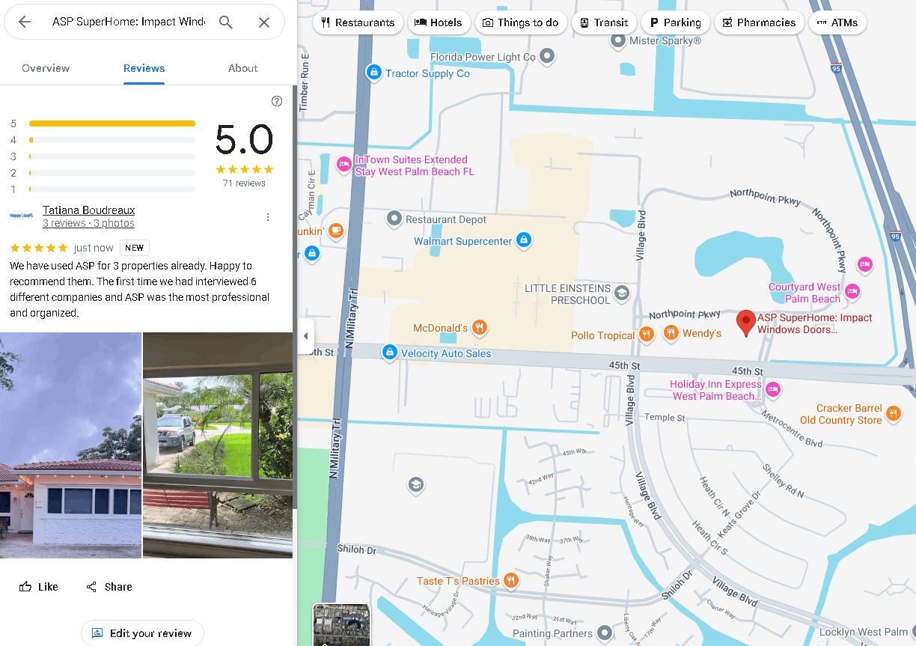Select the Mister Sparky map marker
This screenshot has height=646, width=916.
(618, 41)
